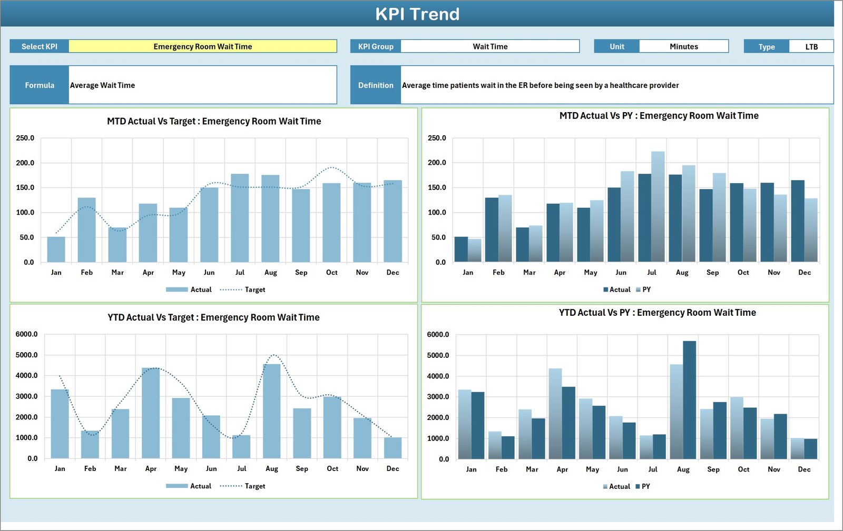Image resolution: width=843 pixels, height=531 pixels.
Task: Select the Type field showing LTB
Action: coord(811,46)
